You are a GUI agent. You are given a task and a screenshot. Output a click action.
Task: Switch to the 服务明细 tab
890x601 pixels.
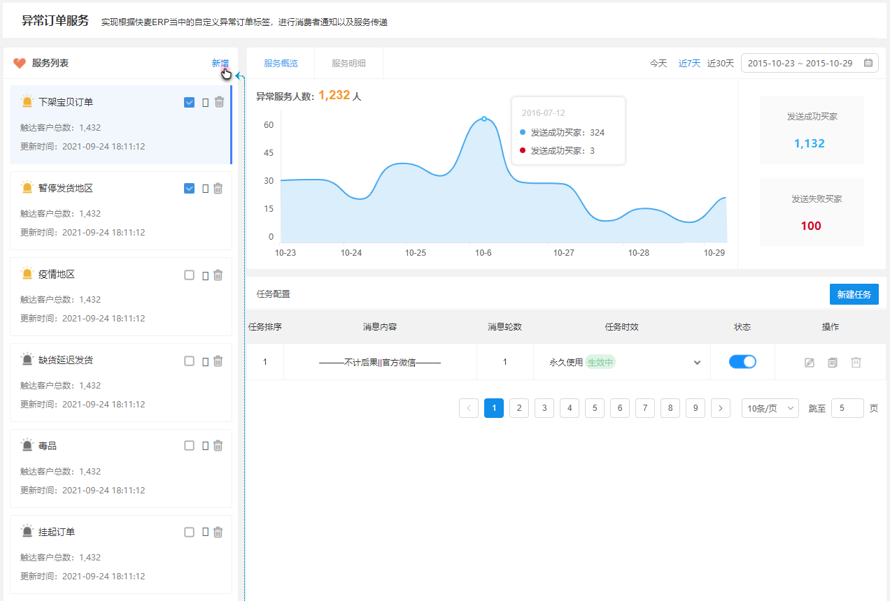pyautogui.click(x=348, y=63)
